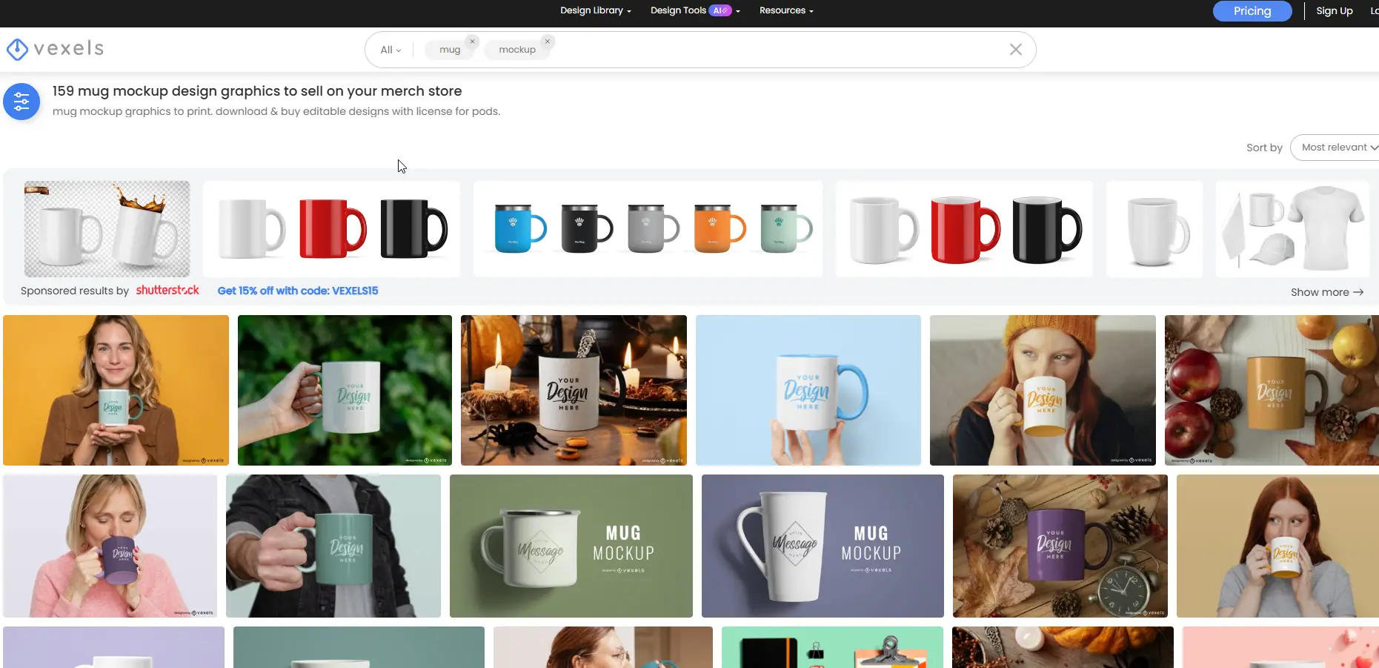This screenshot has width=1379, height=668.
Task: Clear the search bar with X
Action: click(x=1015, y=50)
